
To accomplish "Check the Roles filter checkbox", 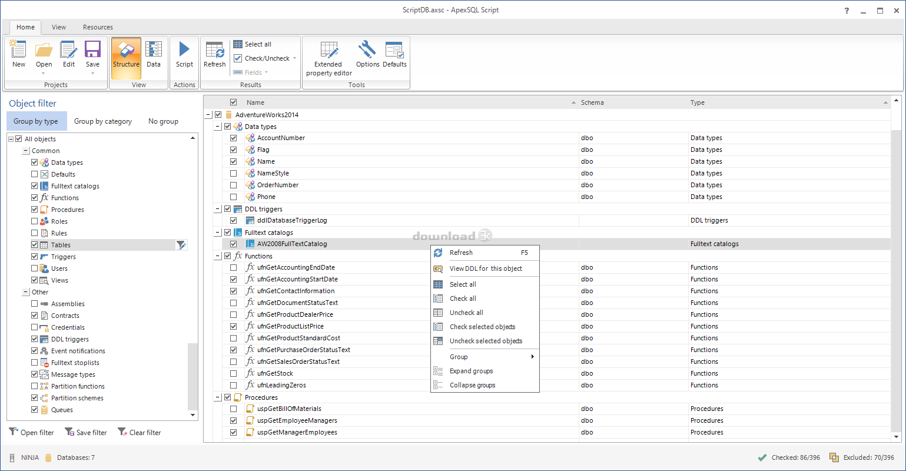I will pos(35,221).
